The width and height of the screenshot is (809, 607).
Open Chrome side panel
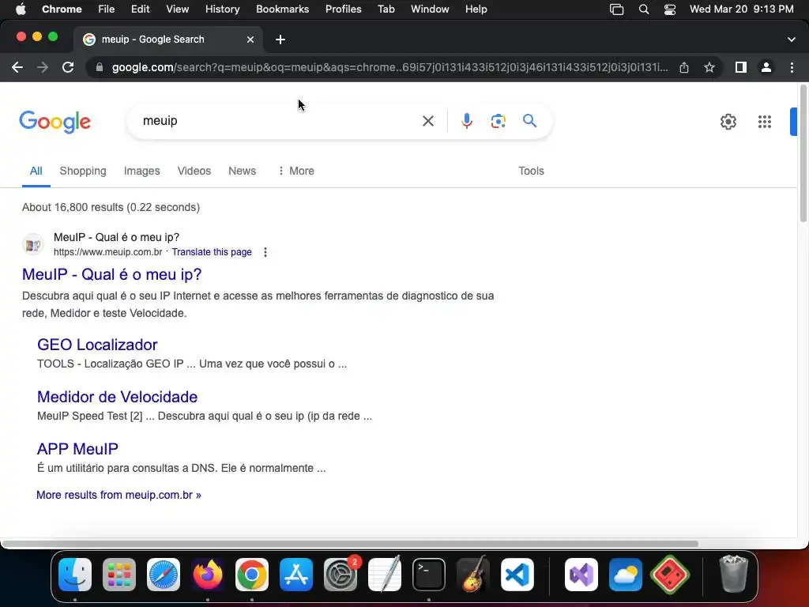pyautogui.click(x=741, y=68)
